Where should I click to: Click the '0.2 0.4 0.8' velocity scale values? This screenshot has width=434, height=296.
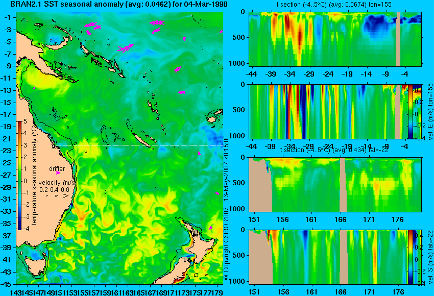[54, 190]
